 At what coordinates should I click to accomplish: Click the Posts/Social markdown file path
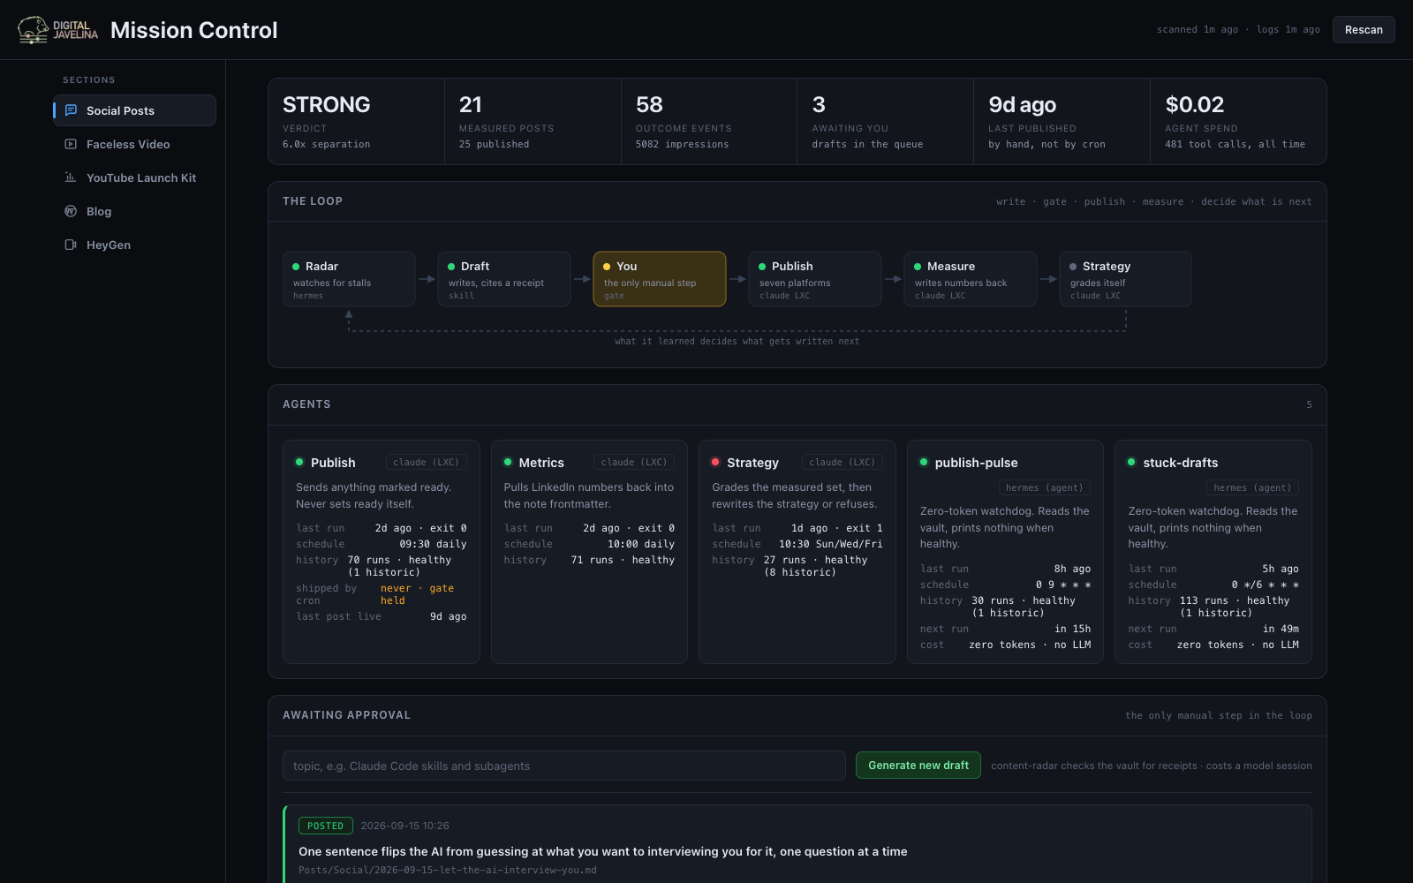click(448, 871)
